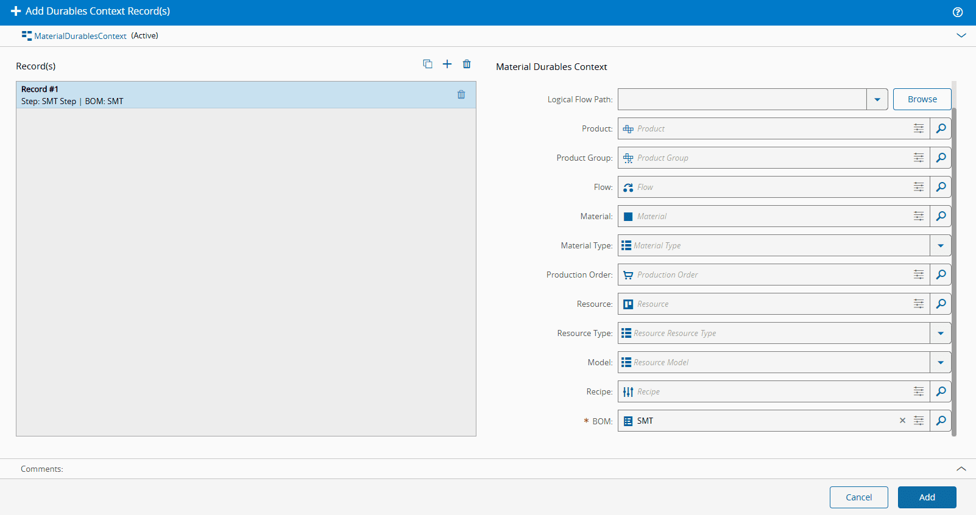Open the Flow field filter options icon

click(x=918, y=187)
